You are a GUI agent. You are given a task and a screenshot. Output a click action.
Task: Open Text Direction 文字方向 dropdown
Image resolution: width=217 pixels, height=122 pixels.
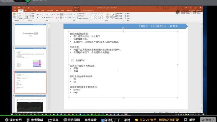pyautogui.click(x=81, y=14)
